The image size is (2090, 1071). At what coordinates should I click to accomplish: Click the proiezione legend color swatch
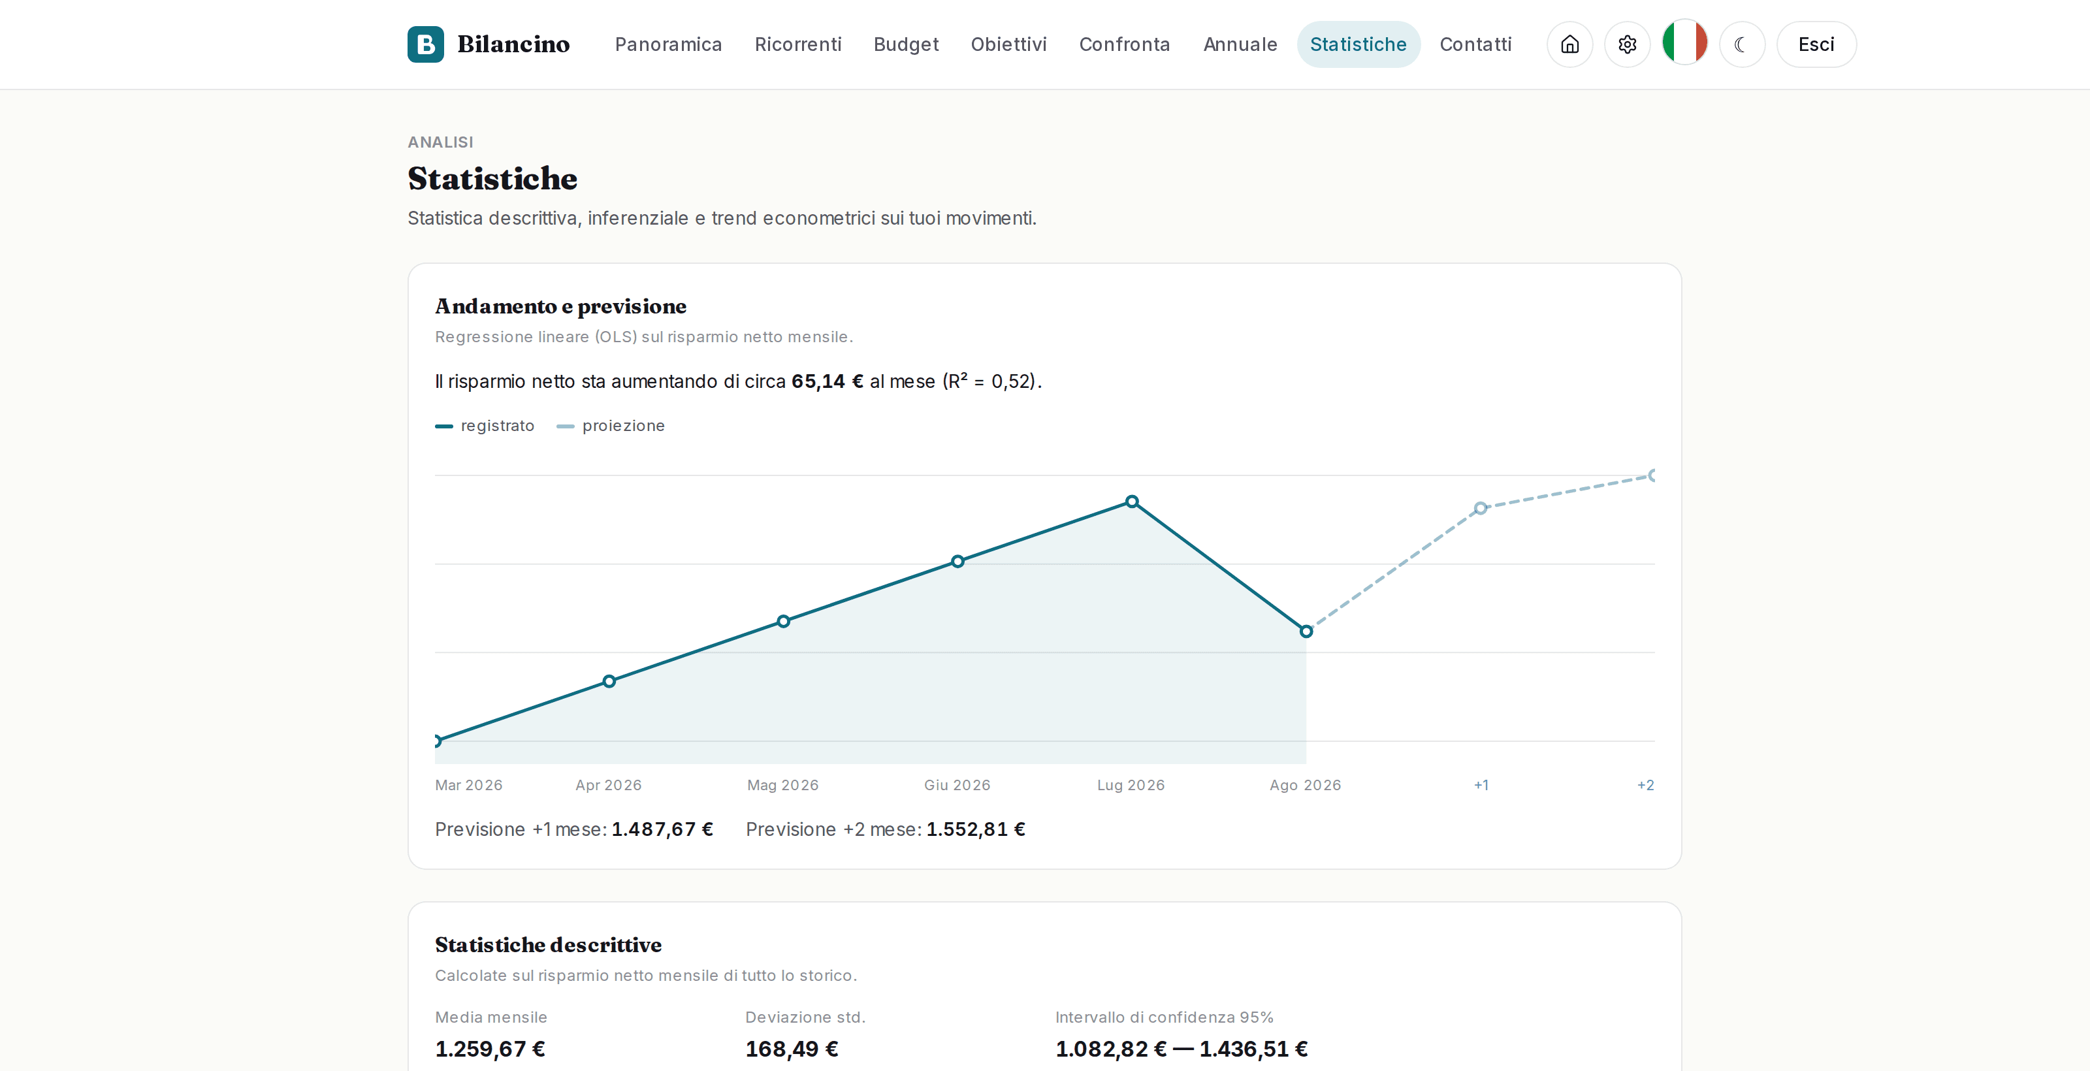(x=565, y=426)
